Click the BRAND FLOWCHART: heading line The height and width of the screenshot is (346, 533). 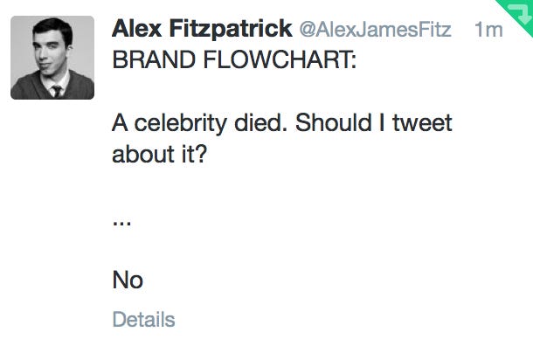pyautogui.click(x=234, y=59)
